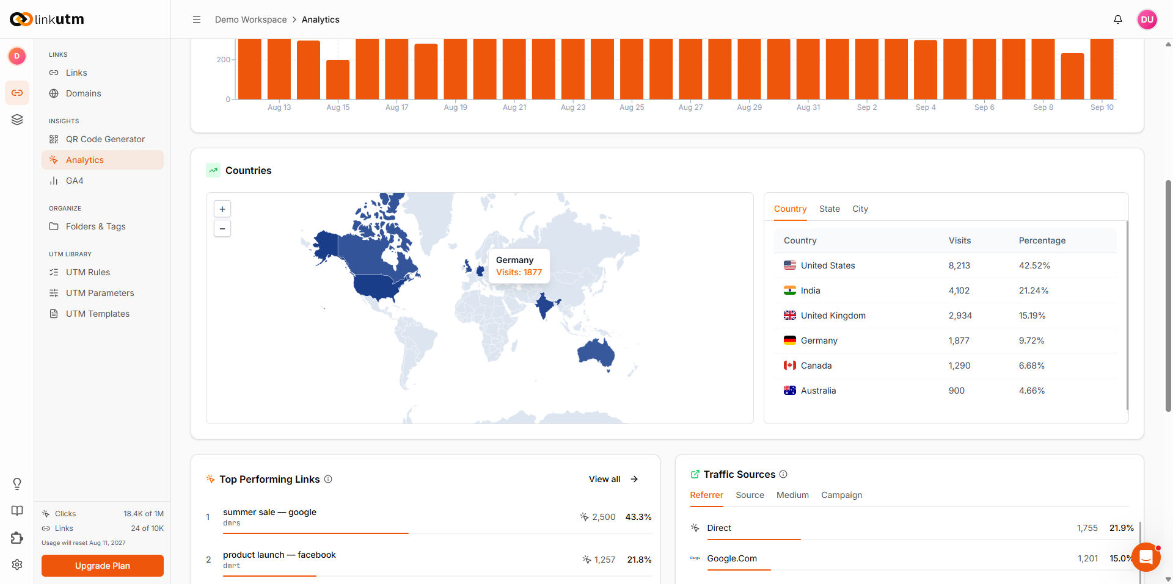The height and width of the screenshot is (584, 1173).
Task: Open Folders & Tags
Action: [103, 226]
